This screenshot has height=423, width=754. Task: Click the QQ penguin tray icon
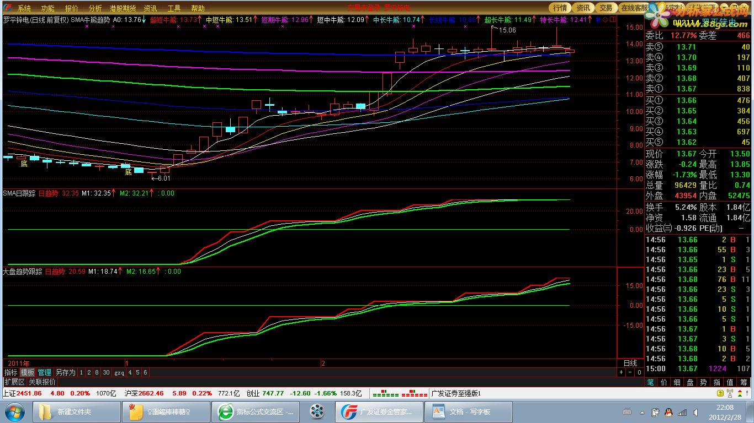(x=668, y=411)
